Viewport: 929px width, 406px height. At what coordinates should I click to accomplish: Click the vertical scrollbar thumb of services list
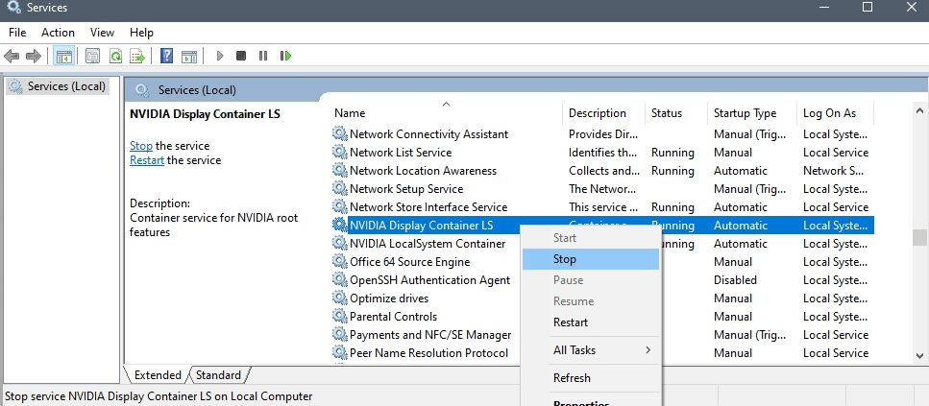(919, 237)
